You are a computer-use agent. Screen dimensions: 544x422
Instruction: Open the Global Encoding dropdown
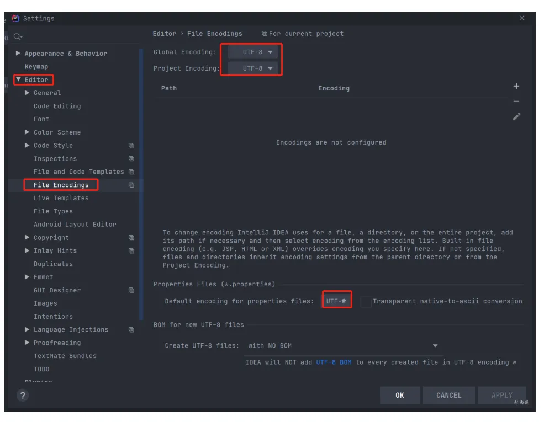[x=252, y=52]
